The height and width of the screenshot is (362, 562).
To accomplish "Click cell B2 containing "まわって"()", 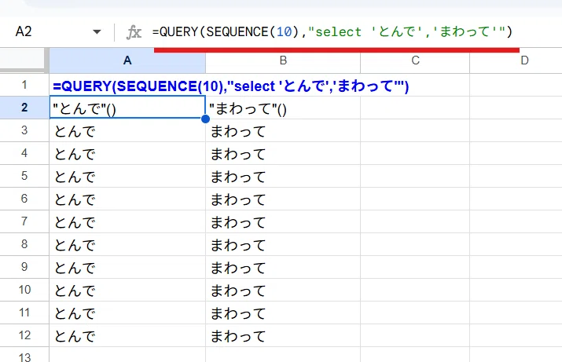I will click(283, 108).
